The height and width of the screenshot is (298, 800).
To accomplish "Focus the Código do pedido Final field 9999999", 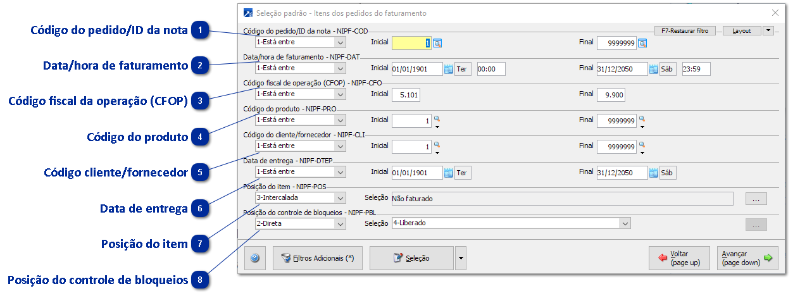I will coord(617,42).
